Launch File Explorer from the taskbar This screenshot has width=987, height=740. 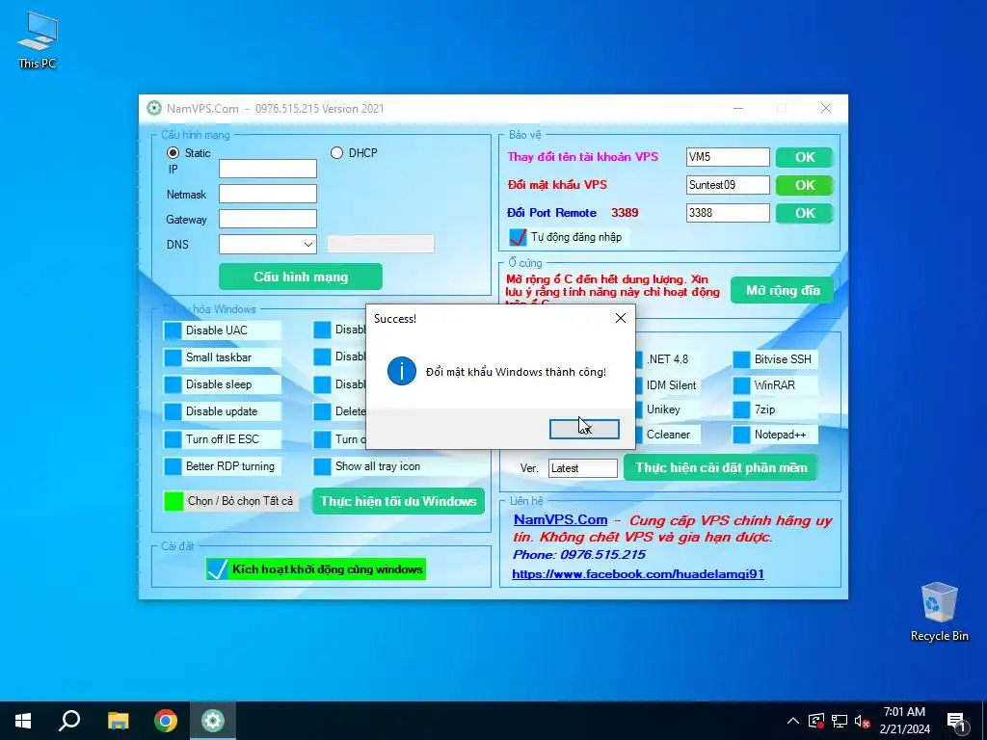point(118,721)
